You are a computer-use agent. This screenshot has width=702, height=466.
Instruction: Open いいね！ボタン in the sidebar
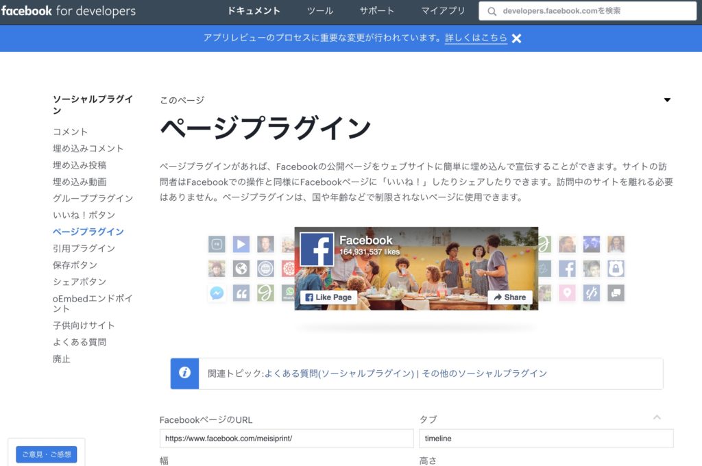(x=84, y=215)
